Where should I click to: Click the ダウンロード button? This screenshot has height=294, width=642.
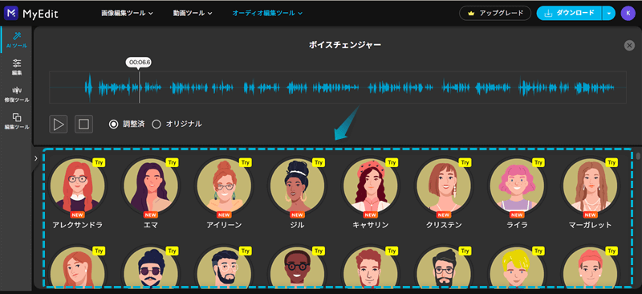tap(570, 13)
